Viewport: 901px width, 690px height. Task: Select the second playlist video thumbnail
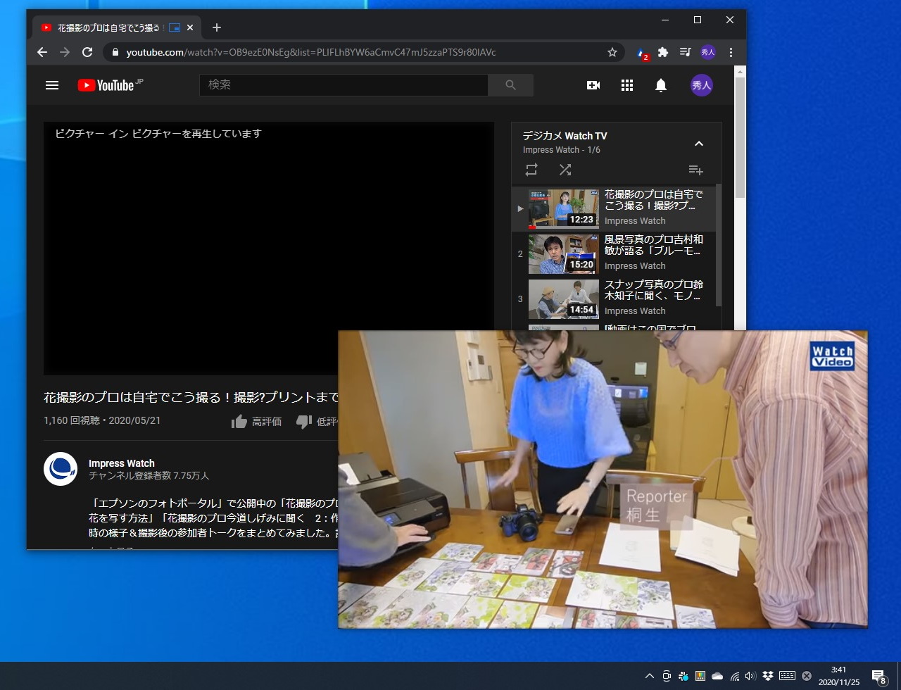coord(563,253)
